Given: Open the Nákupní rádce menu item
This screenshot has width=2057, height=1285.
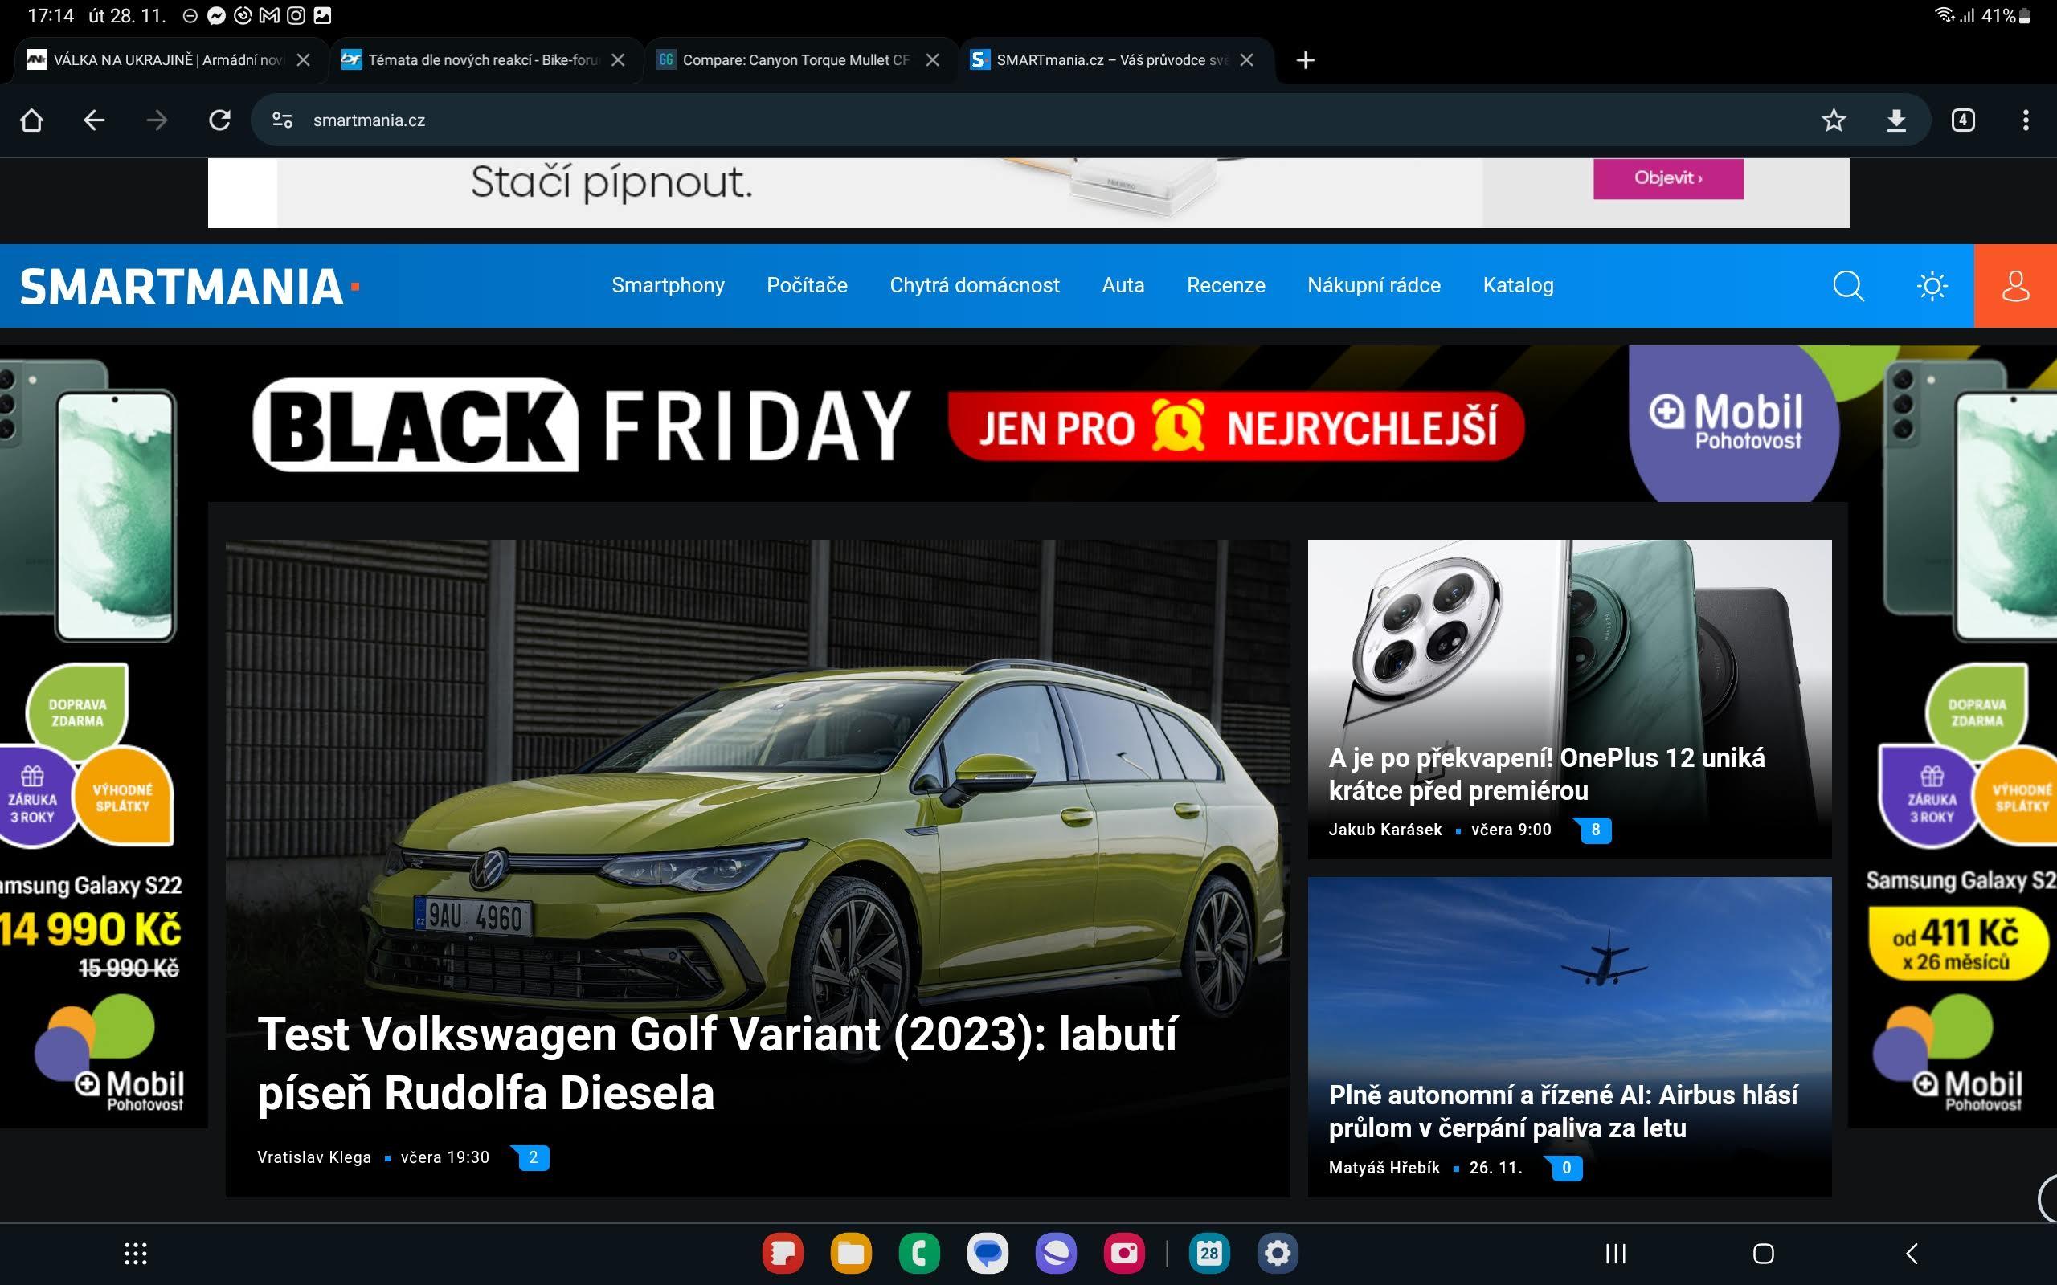Looking at the screenshot, I should point(1373,284).
